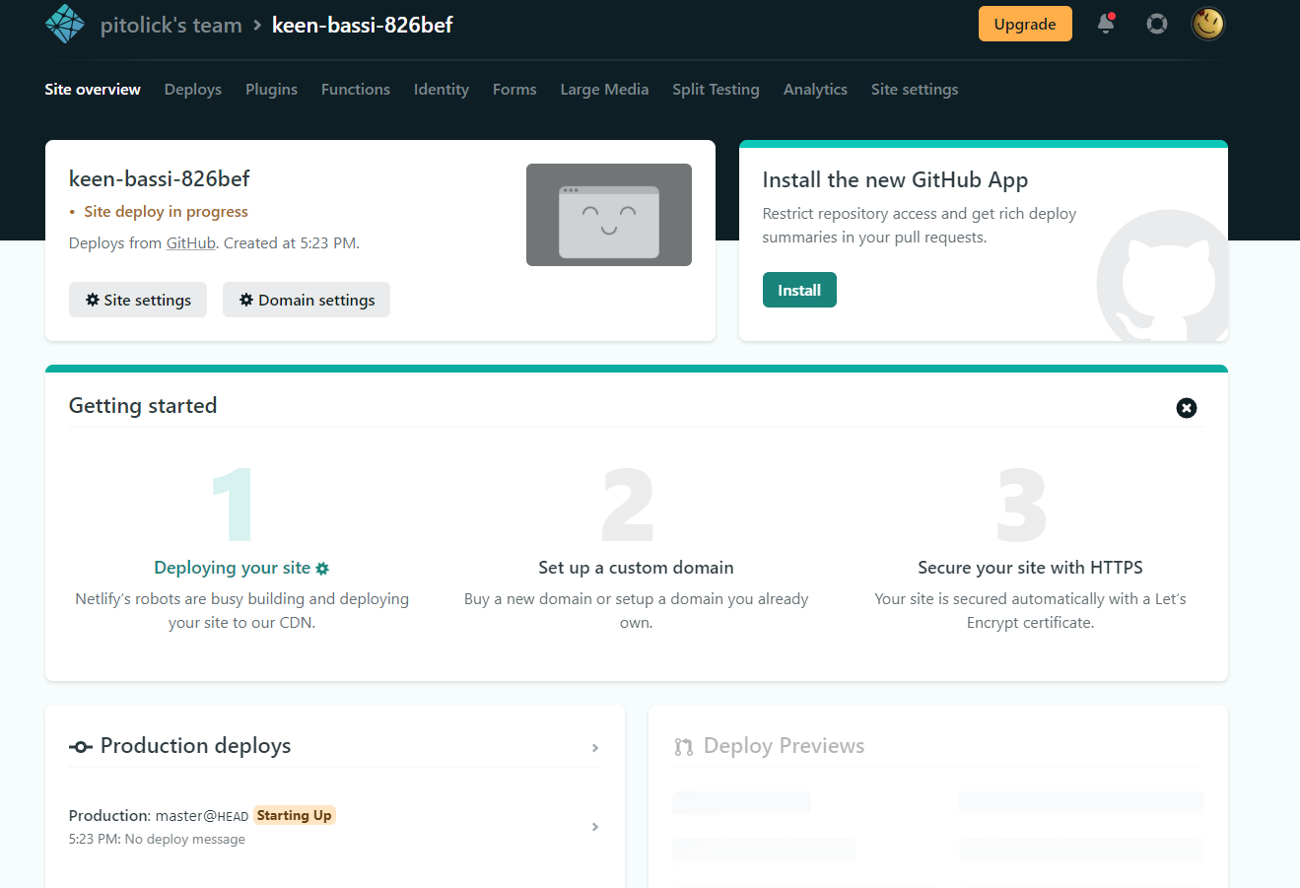Switch to the Deploys tab
This screenshot has height=888, width=1300.
click(193, 90)
